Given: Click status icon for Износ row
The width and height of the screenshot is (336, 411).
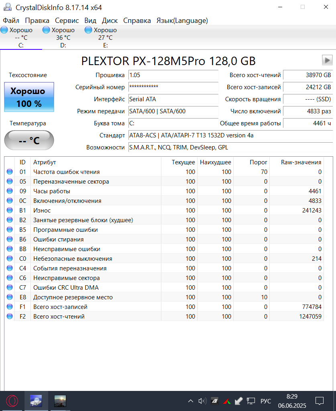Looking at the screenshot, I should coord(10,210).
